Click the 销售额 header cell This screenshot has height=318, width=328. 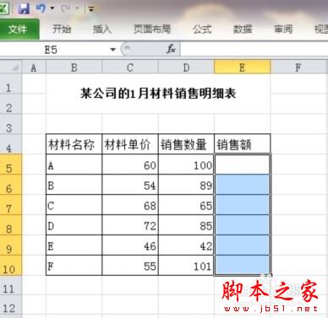(x=242, y=144)
